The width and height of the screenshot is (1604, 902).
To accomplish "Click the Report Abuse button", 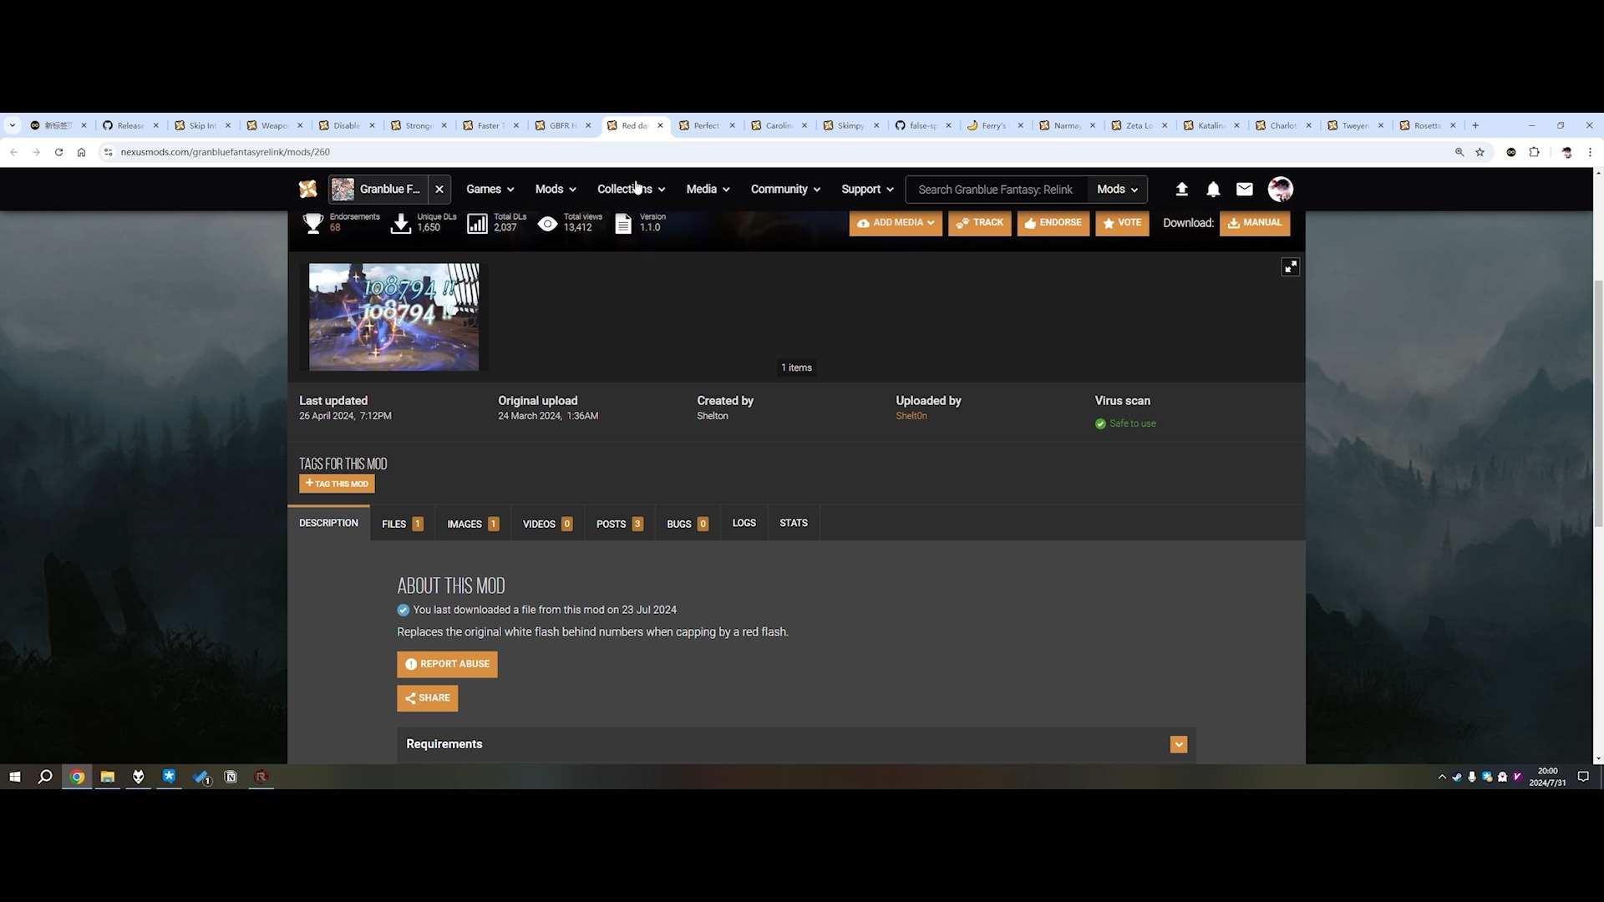I will 447,665.
